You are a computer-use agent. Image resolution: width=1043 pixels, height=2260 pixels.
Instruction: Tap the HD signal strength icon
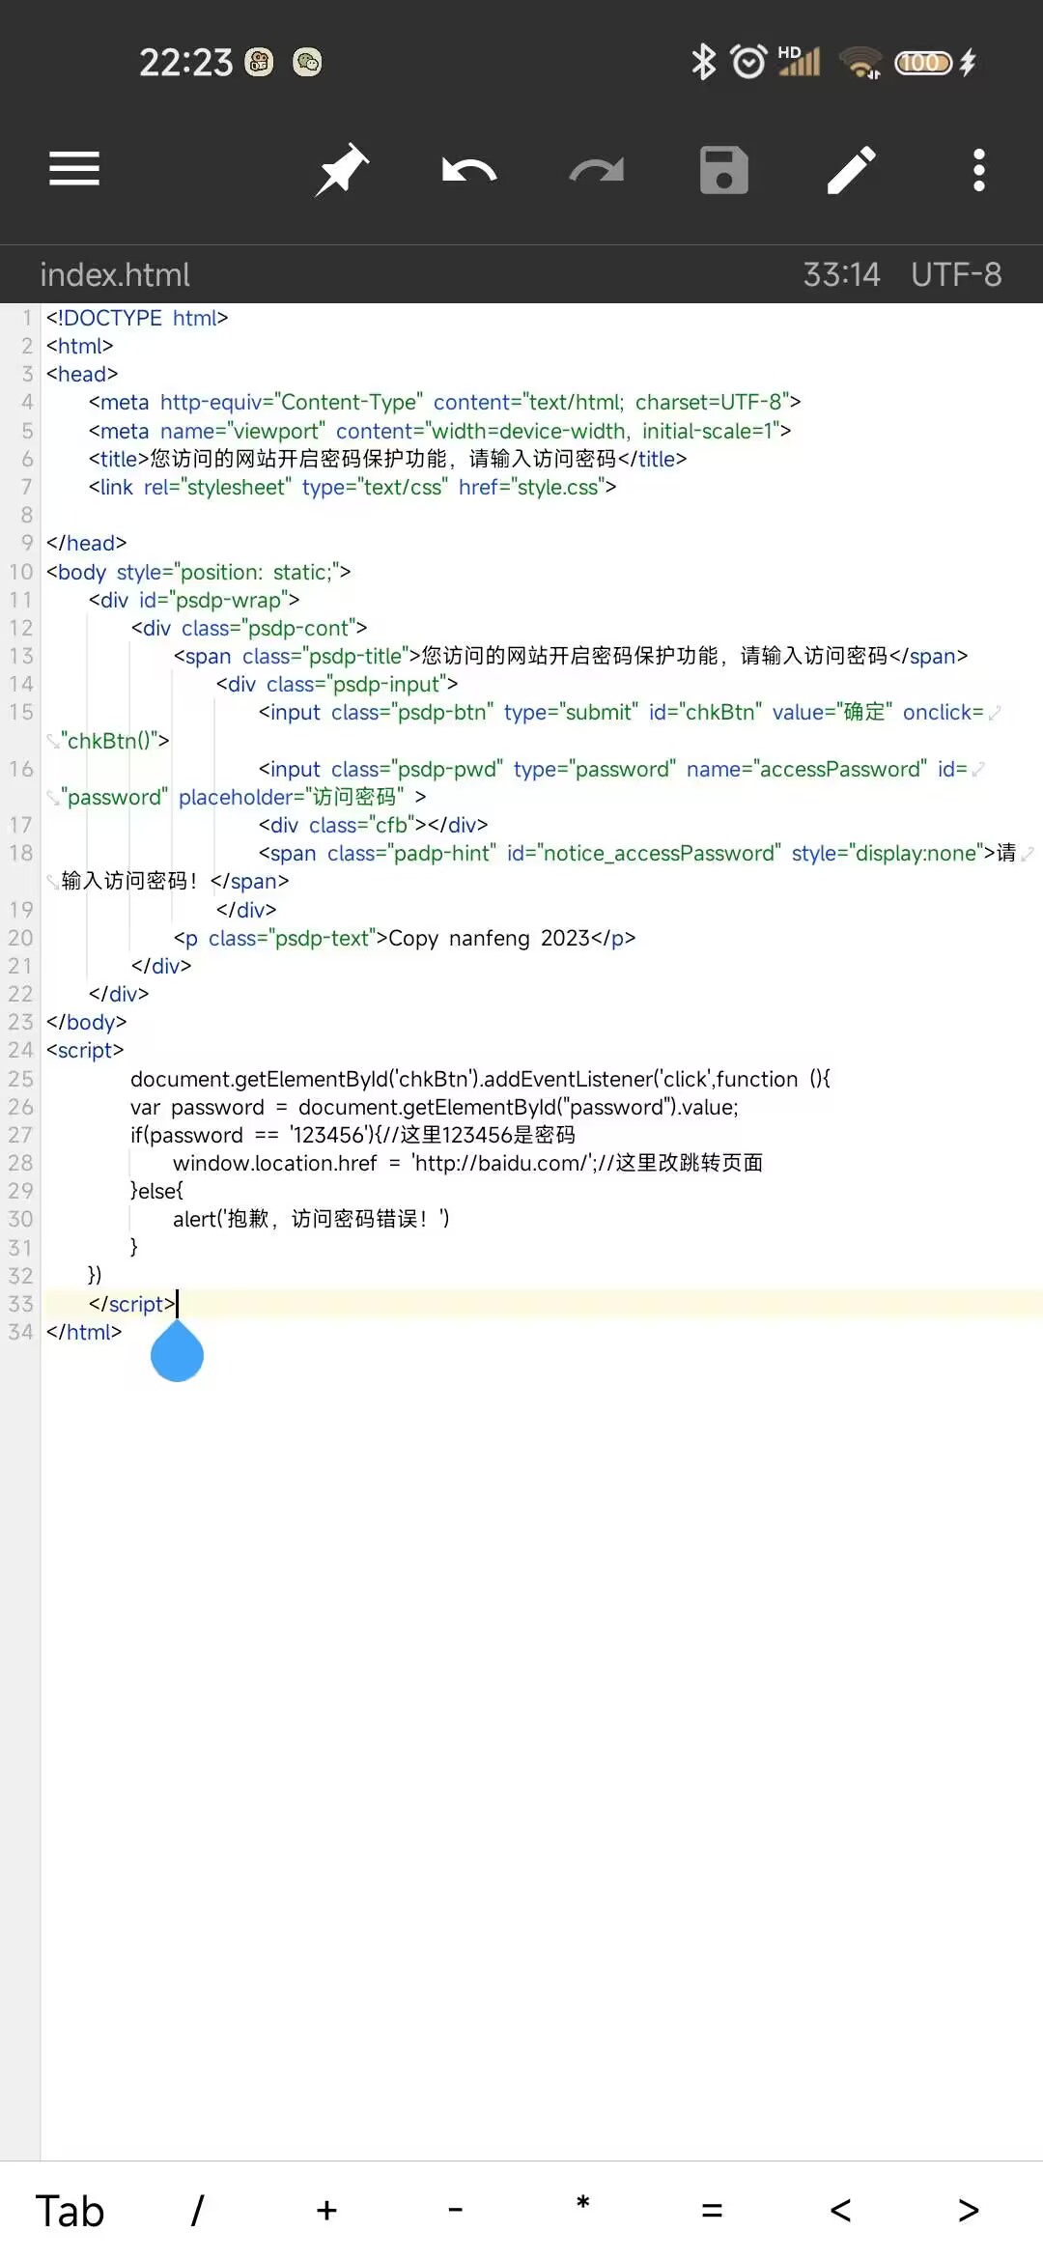point(800,61)
